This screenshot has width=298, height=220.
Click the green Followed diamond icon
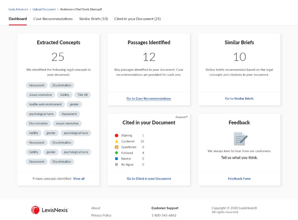point(116,153)
